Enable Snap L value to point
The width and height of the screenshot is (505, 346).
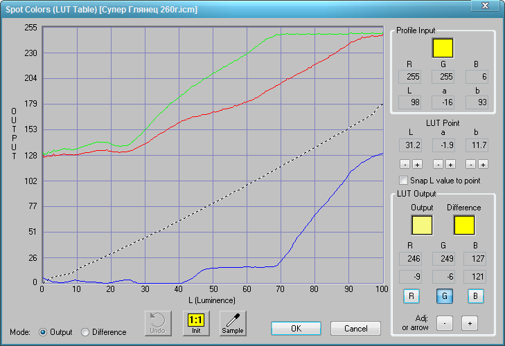click(403, 180)
